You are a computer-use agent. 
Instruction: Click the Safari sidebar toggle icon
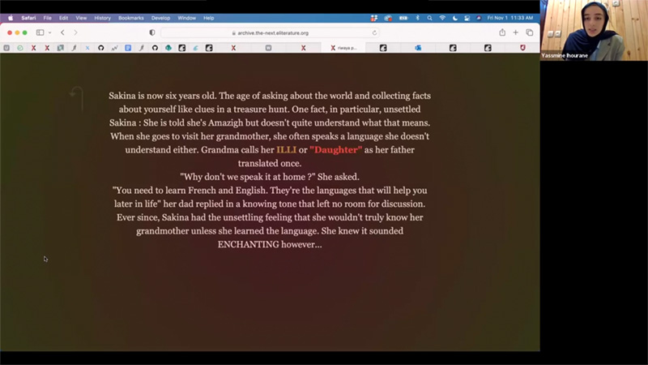(x=40, y=32)
